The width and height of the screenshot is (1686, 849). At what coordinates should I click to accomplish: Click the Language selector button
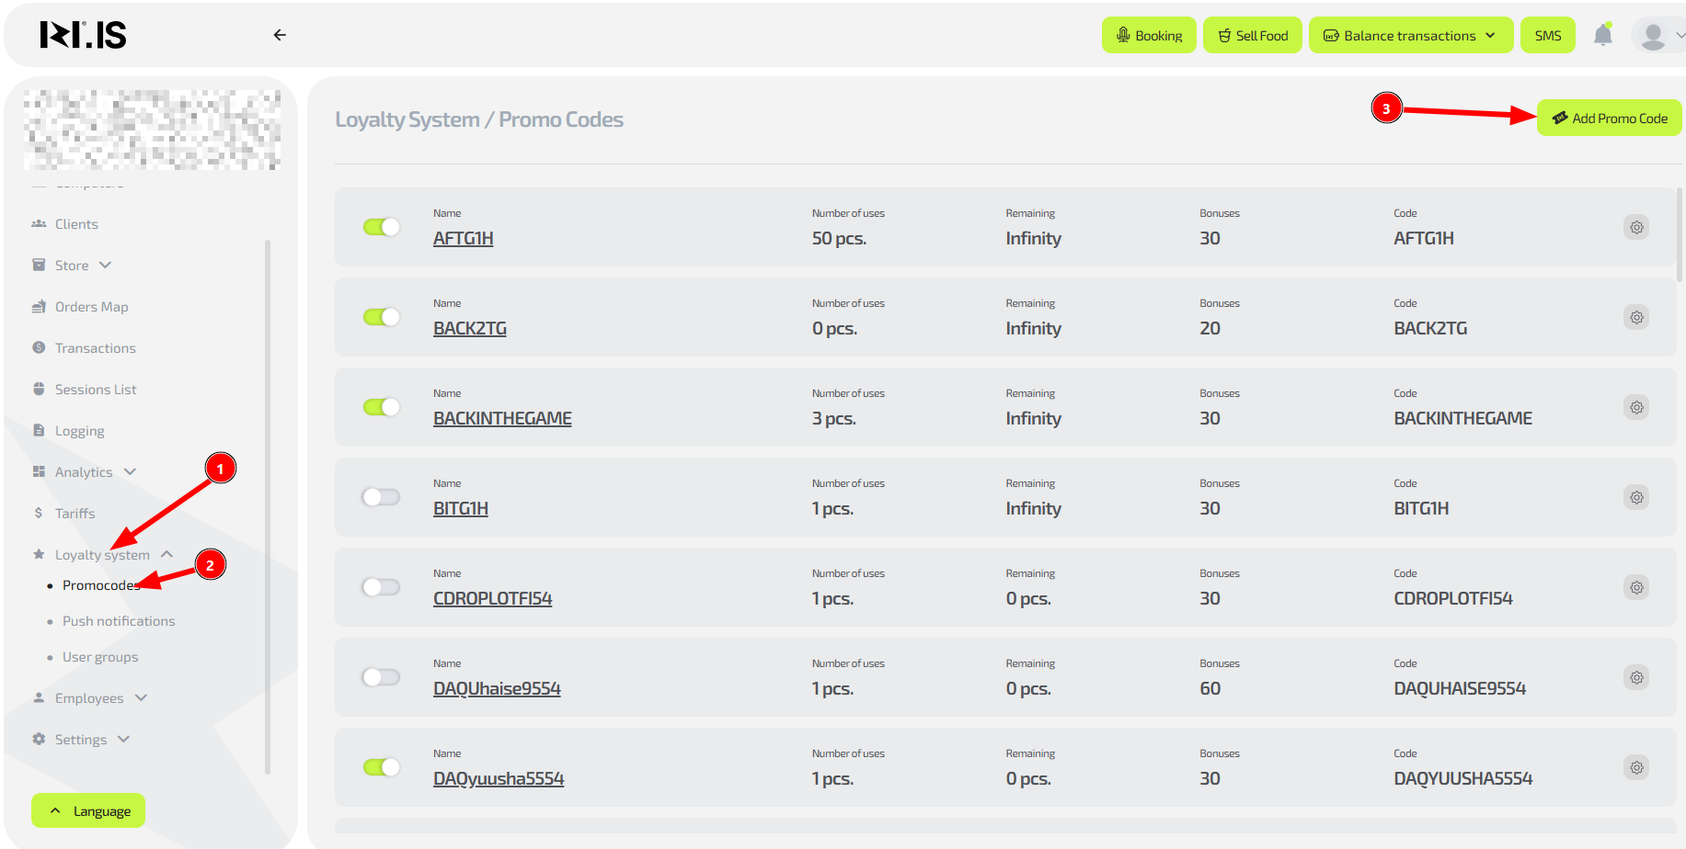[x=89, y=811]
